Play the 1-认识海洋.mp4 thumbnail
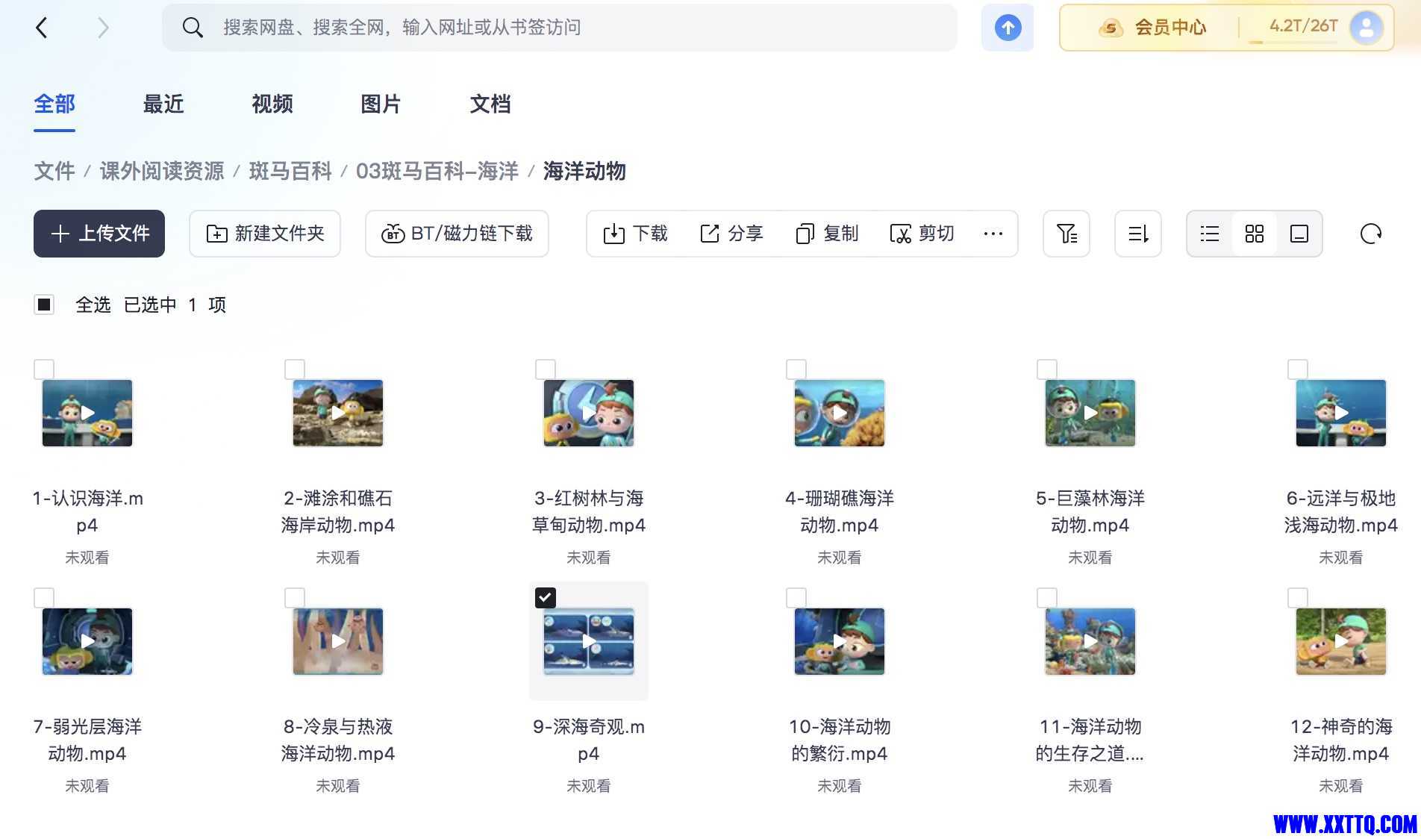The image size is (1421, 839). point(87,413)
